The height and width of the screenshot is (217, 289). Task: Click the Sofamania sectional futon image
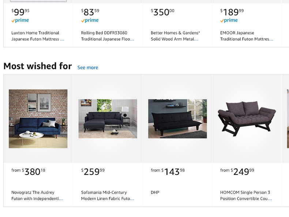click(108, 119)
